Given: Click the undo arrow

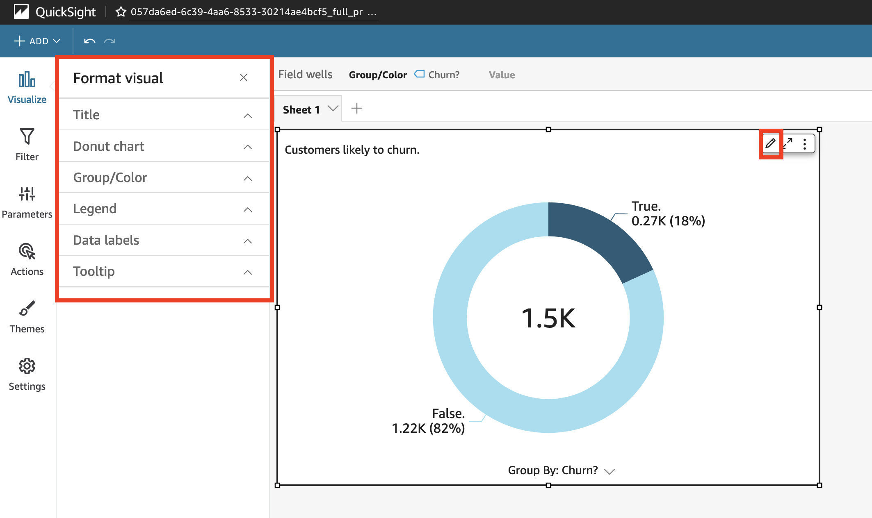Looking at the screenshot, I should click(89, 41).
